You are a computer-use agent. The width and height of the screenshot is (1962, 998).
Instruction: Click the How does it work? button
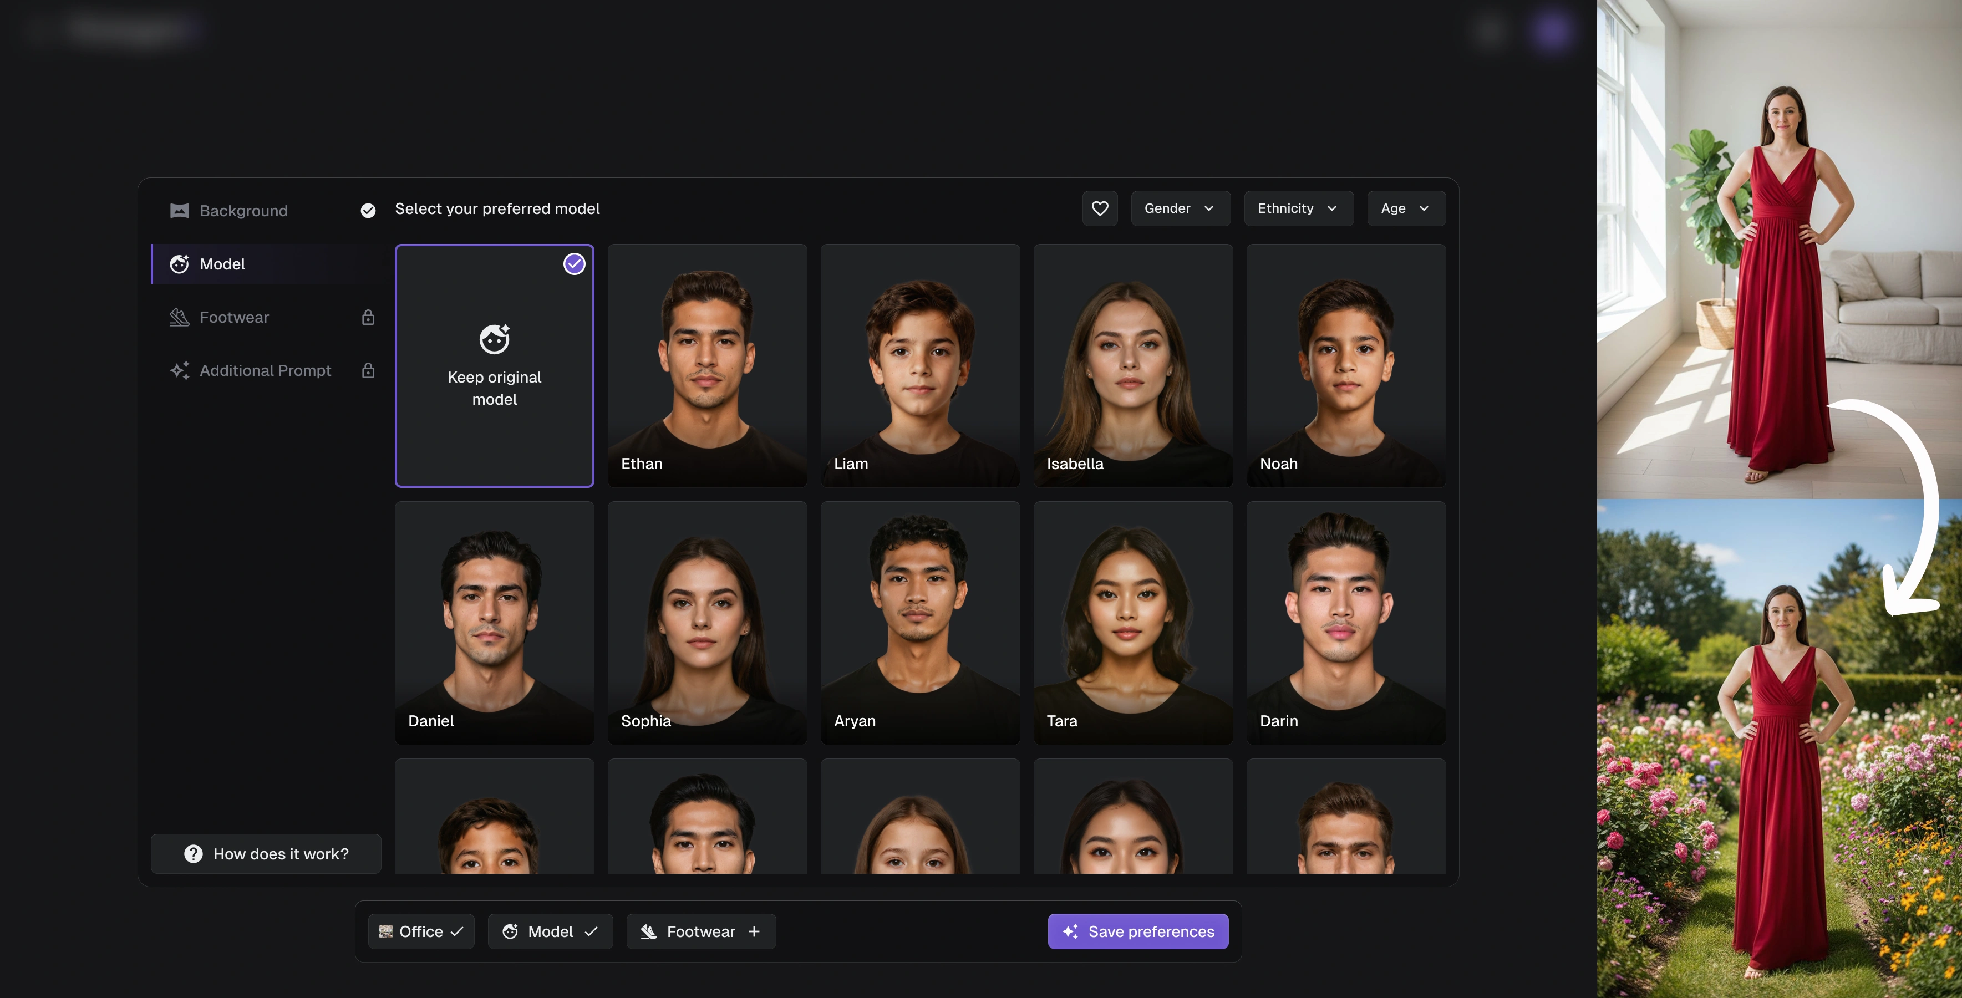coord(266,853)
